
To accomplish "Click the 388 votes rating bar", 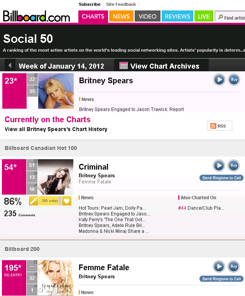I will point(50,201).
